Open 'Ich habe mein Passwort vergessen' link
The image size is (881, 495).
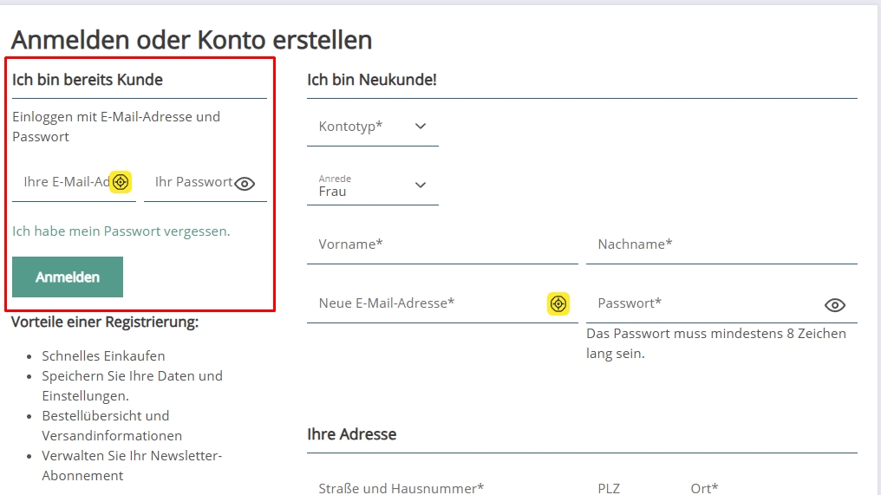tap(121, 231)
